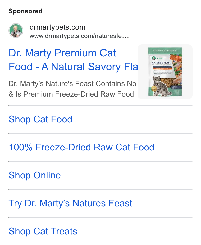
Task: Click the kibble pieces shown on the bag
Action: click(x=168, y=82)
